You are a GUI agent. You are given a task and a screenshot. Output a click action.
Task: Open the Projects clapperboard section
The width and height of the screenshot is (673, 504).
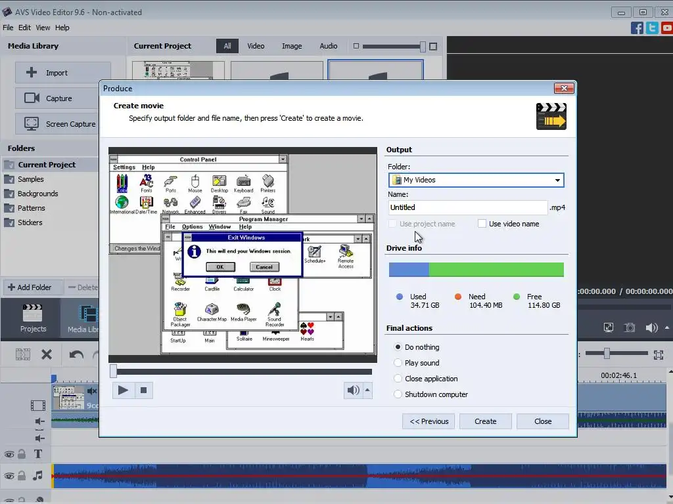pyautogui.click(x=33, y=318)
